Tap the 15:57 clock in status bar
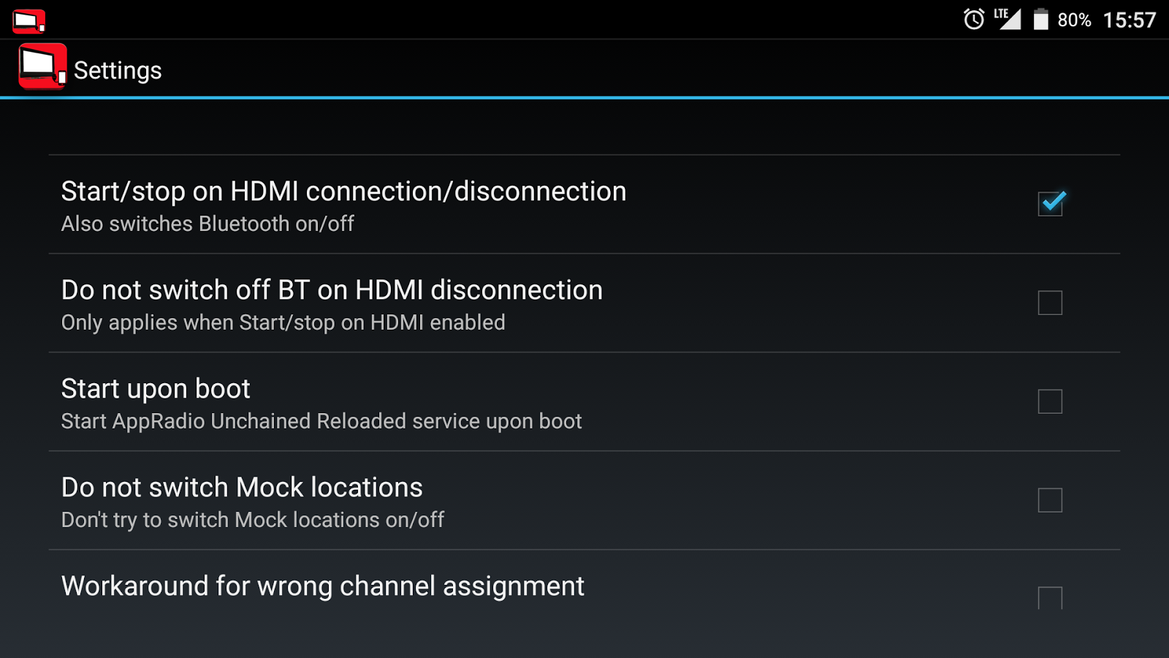The image size is (1169, 658). pyautogui.click(x=1129, y=20)
